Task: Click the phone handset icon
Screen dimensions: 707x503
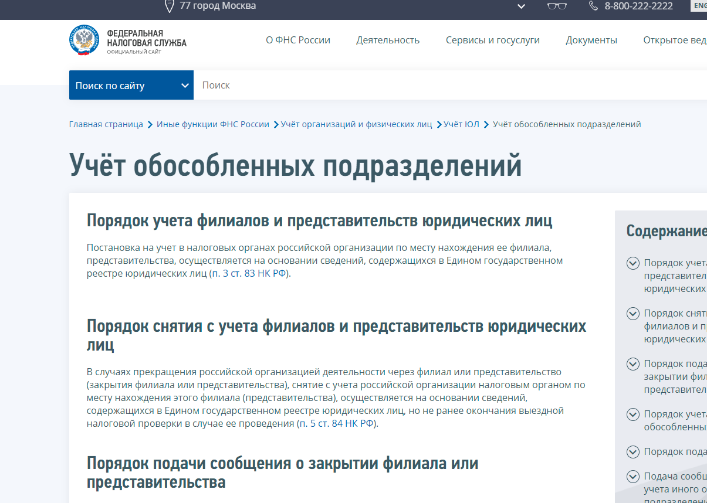Action: click(594, 6)
